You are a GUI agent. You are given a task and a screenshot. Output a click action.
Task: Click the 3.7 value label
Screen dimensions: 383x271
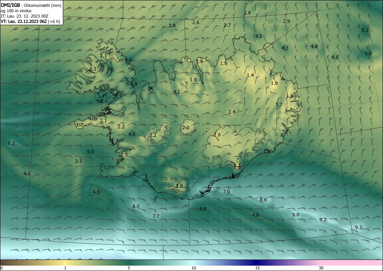pos(279,105)
